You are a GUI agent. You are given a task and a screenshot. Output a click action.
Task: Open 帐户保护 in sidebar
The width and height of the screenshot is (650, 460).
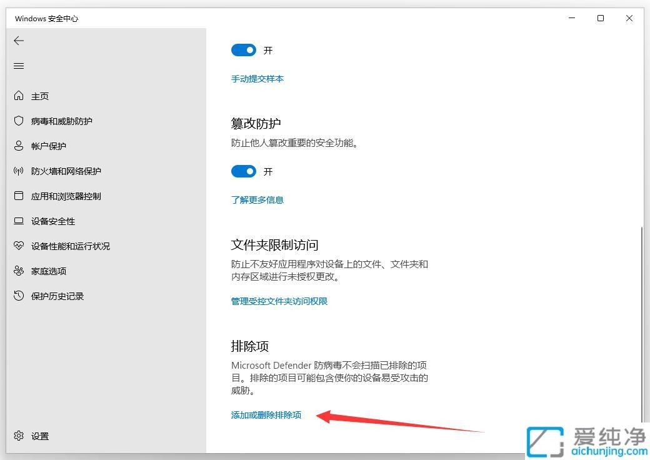click(x=48, y=146)
